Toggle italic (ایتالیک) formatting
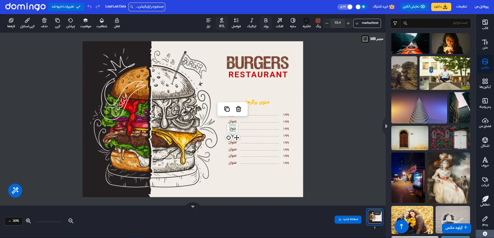Screen dimensions: 494x238 click(252, 23)
